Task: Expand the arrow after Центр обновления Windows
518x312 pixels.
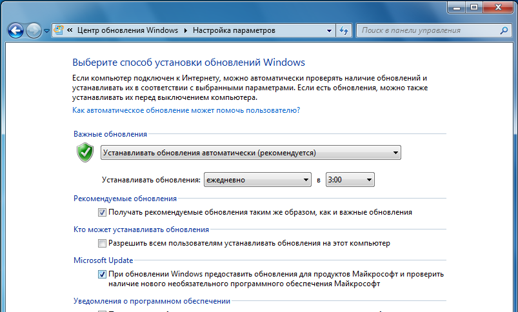Action: coord(185,30)
